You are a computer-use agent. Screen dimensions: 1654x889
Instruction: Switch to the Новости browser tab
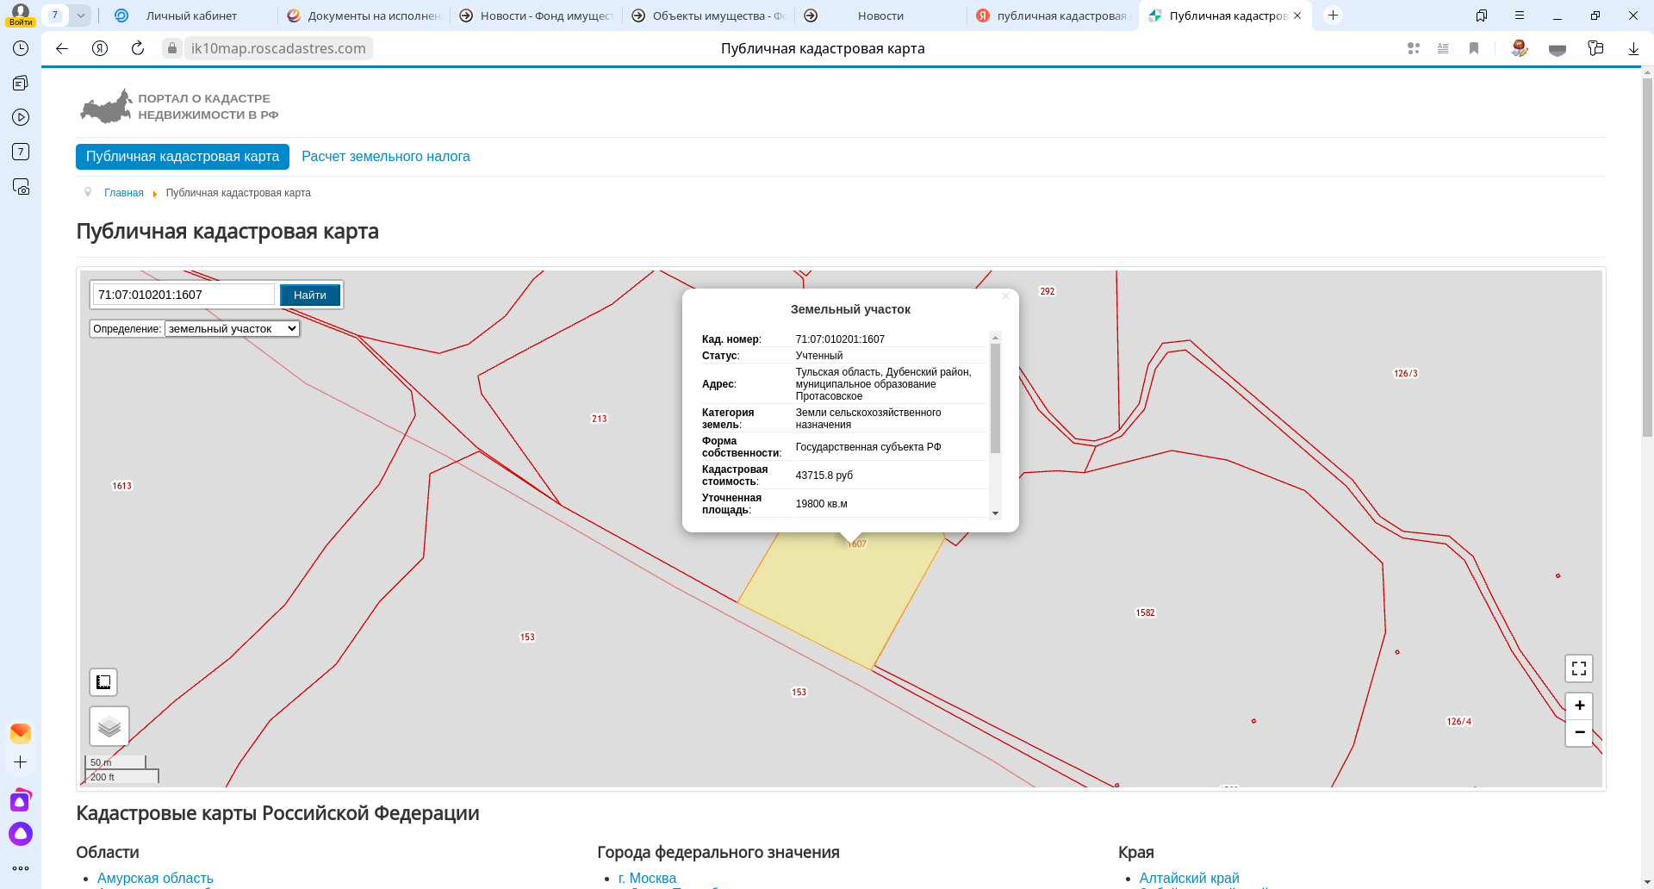(880, 16)
